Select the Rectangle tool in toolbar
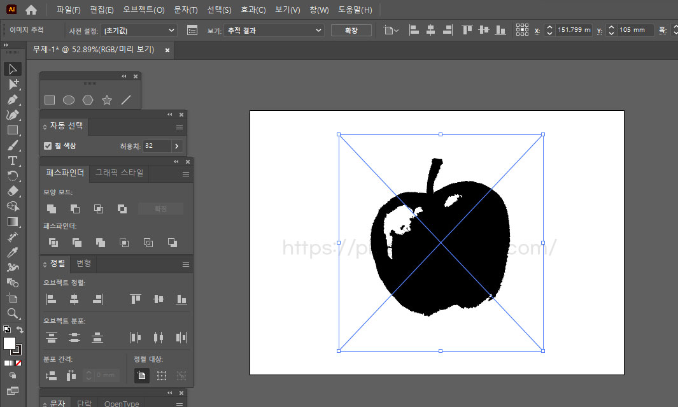Screen dimensions: 678x407 pyautogui.click(x=13, y=130)
